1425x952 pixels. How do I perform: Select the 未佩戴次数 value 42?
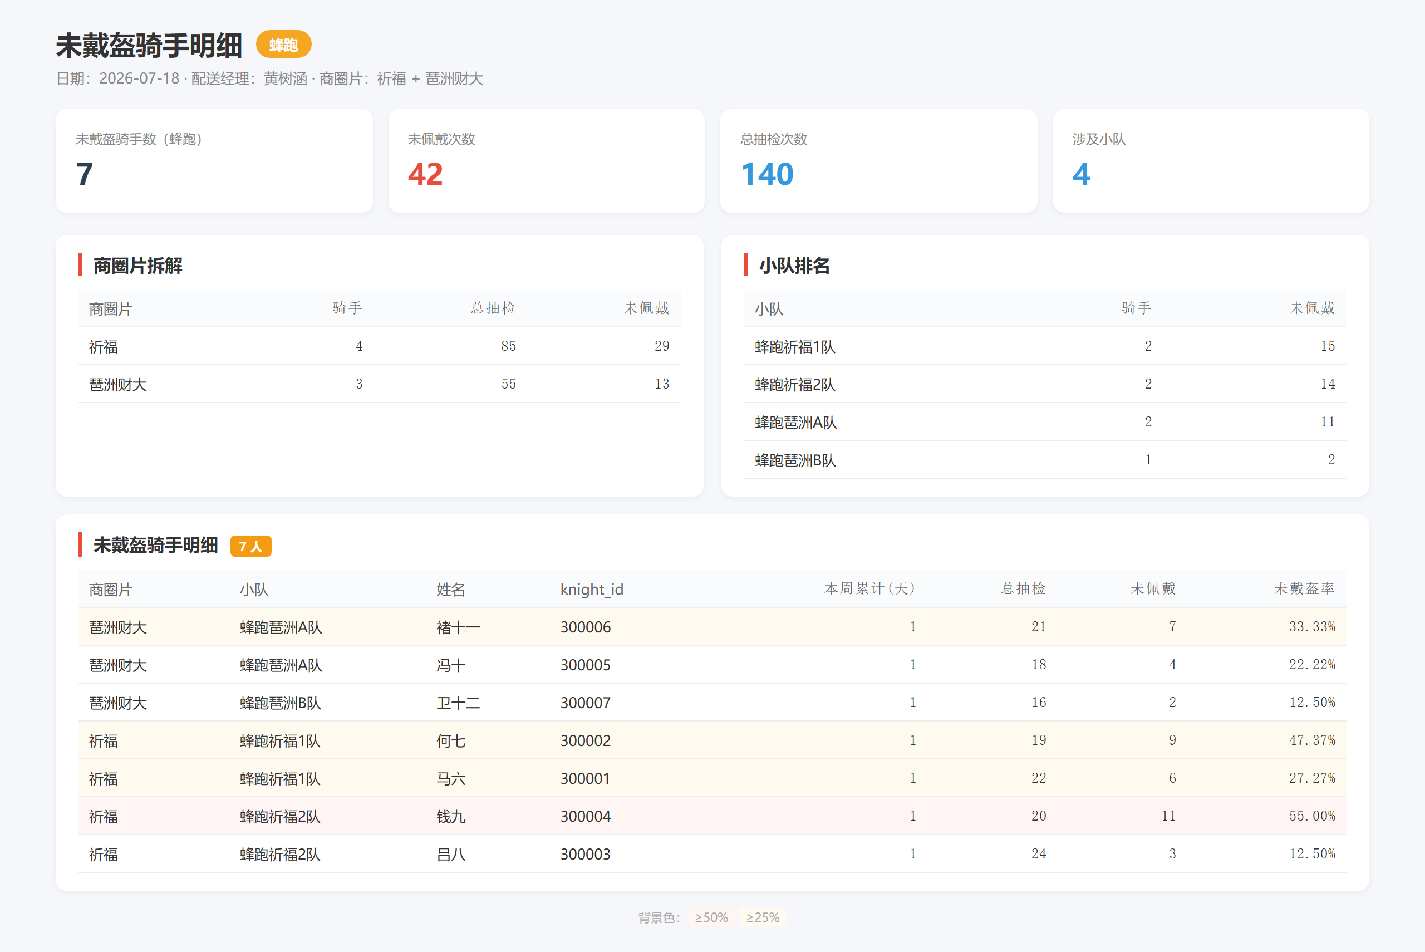pyautogui.click(x=425, y=174)
